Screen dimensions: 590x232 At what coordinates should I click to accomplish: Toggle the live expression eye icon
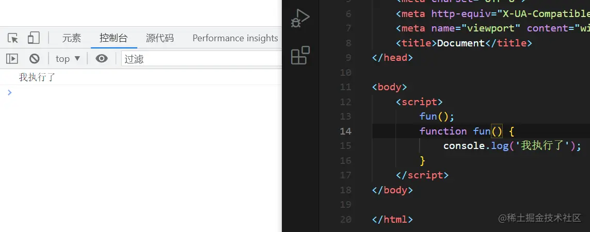click(x=102, y=59)
